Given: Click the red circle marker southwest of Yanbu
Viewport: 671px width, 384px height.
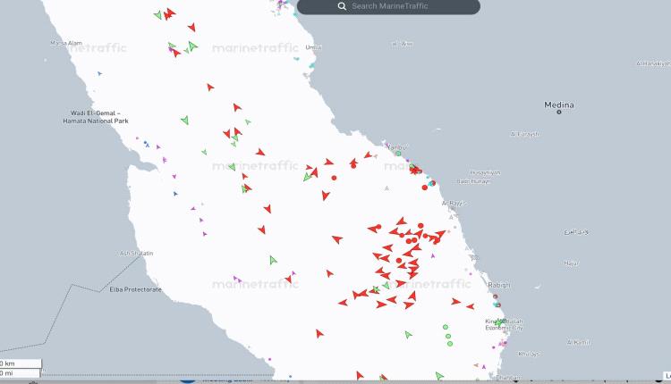Looking at the screenshot, I should tap(334, 178).
